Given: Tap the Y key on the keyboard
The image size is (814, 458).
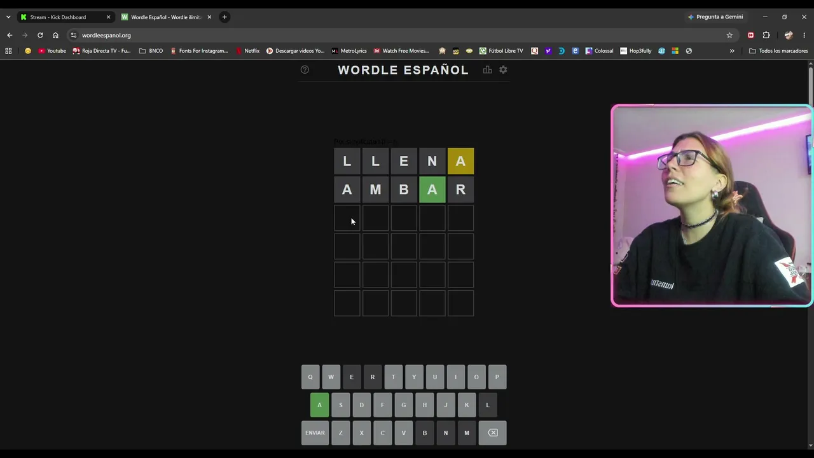Looking at the screenshot, I should [x=414, y=377].
